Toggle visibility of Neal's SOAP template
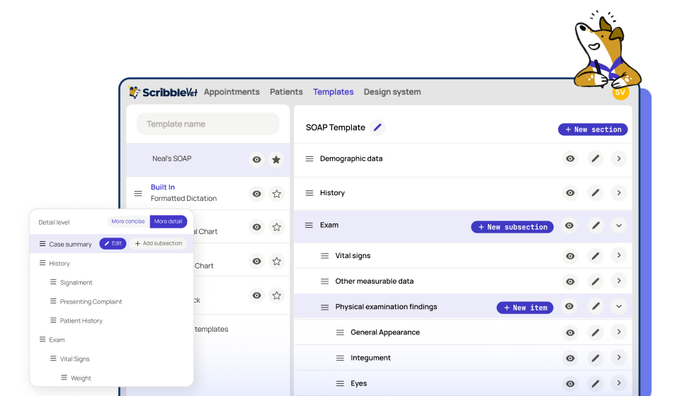The height and width of the screenshot is (396, 684). pos(257,159)
